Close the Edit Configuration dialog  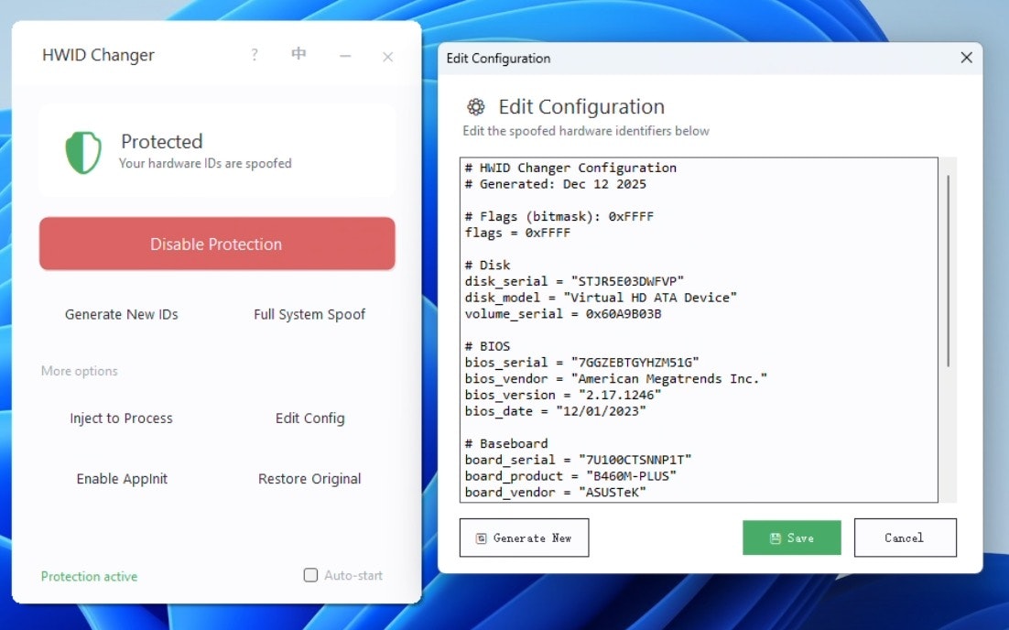tap(966, 58)
